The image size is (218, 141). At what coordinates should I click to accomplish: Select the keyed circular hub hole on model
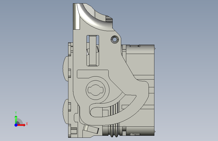(x=96, y=90)
